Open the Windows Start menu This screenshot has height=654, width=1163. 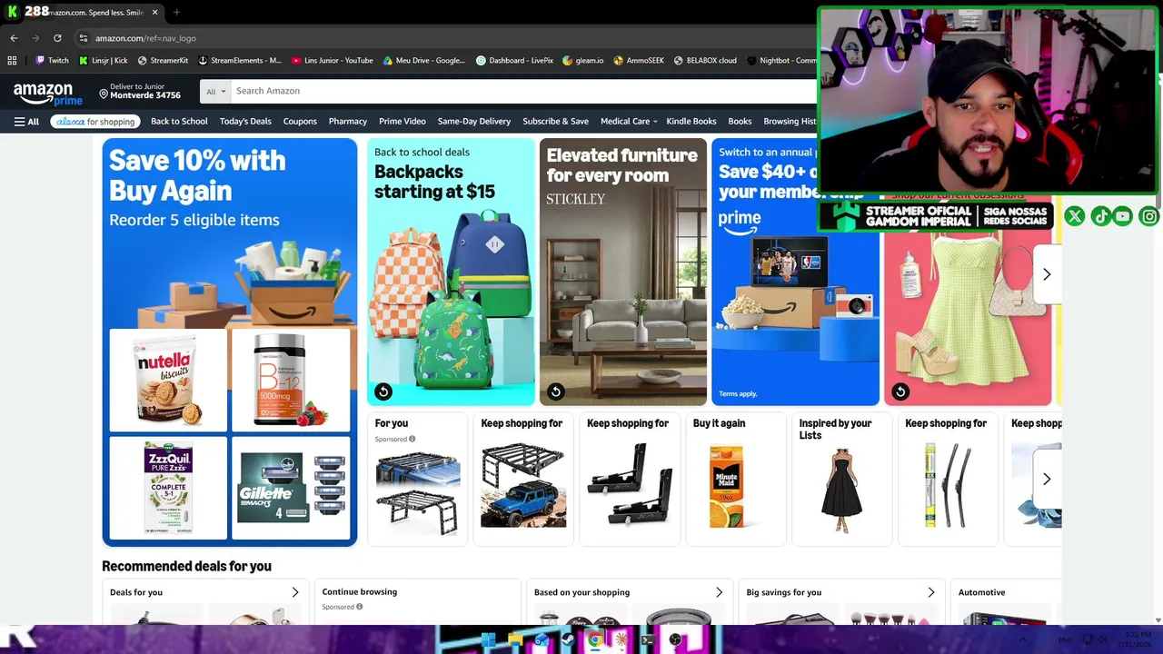488,640
